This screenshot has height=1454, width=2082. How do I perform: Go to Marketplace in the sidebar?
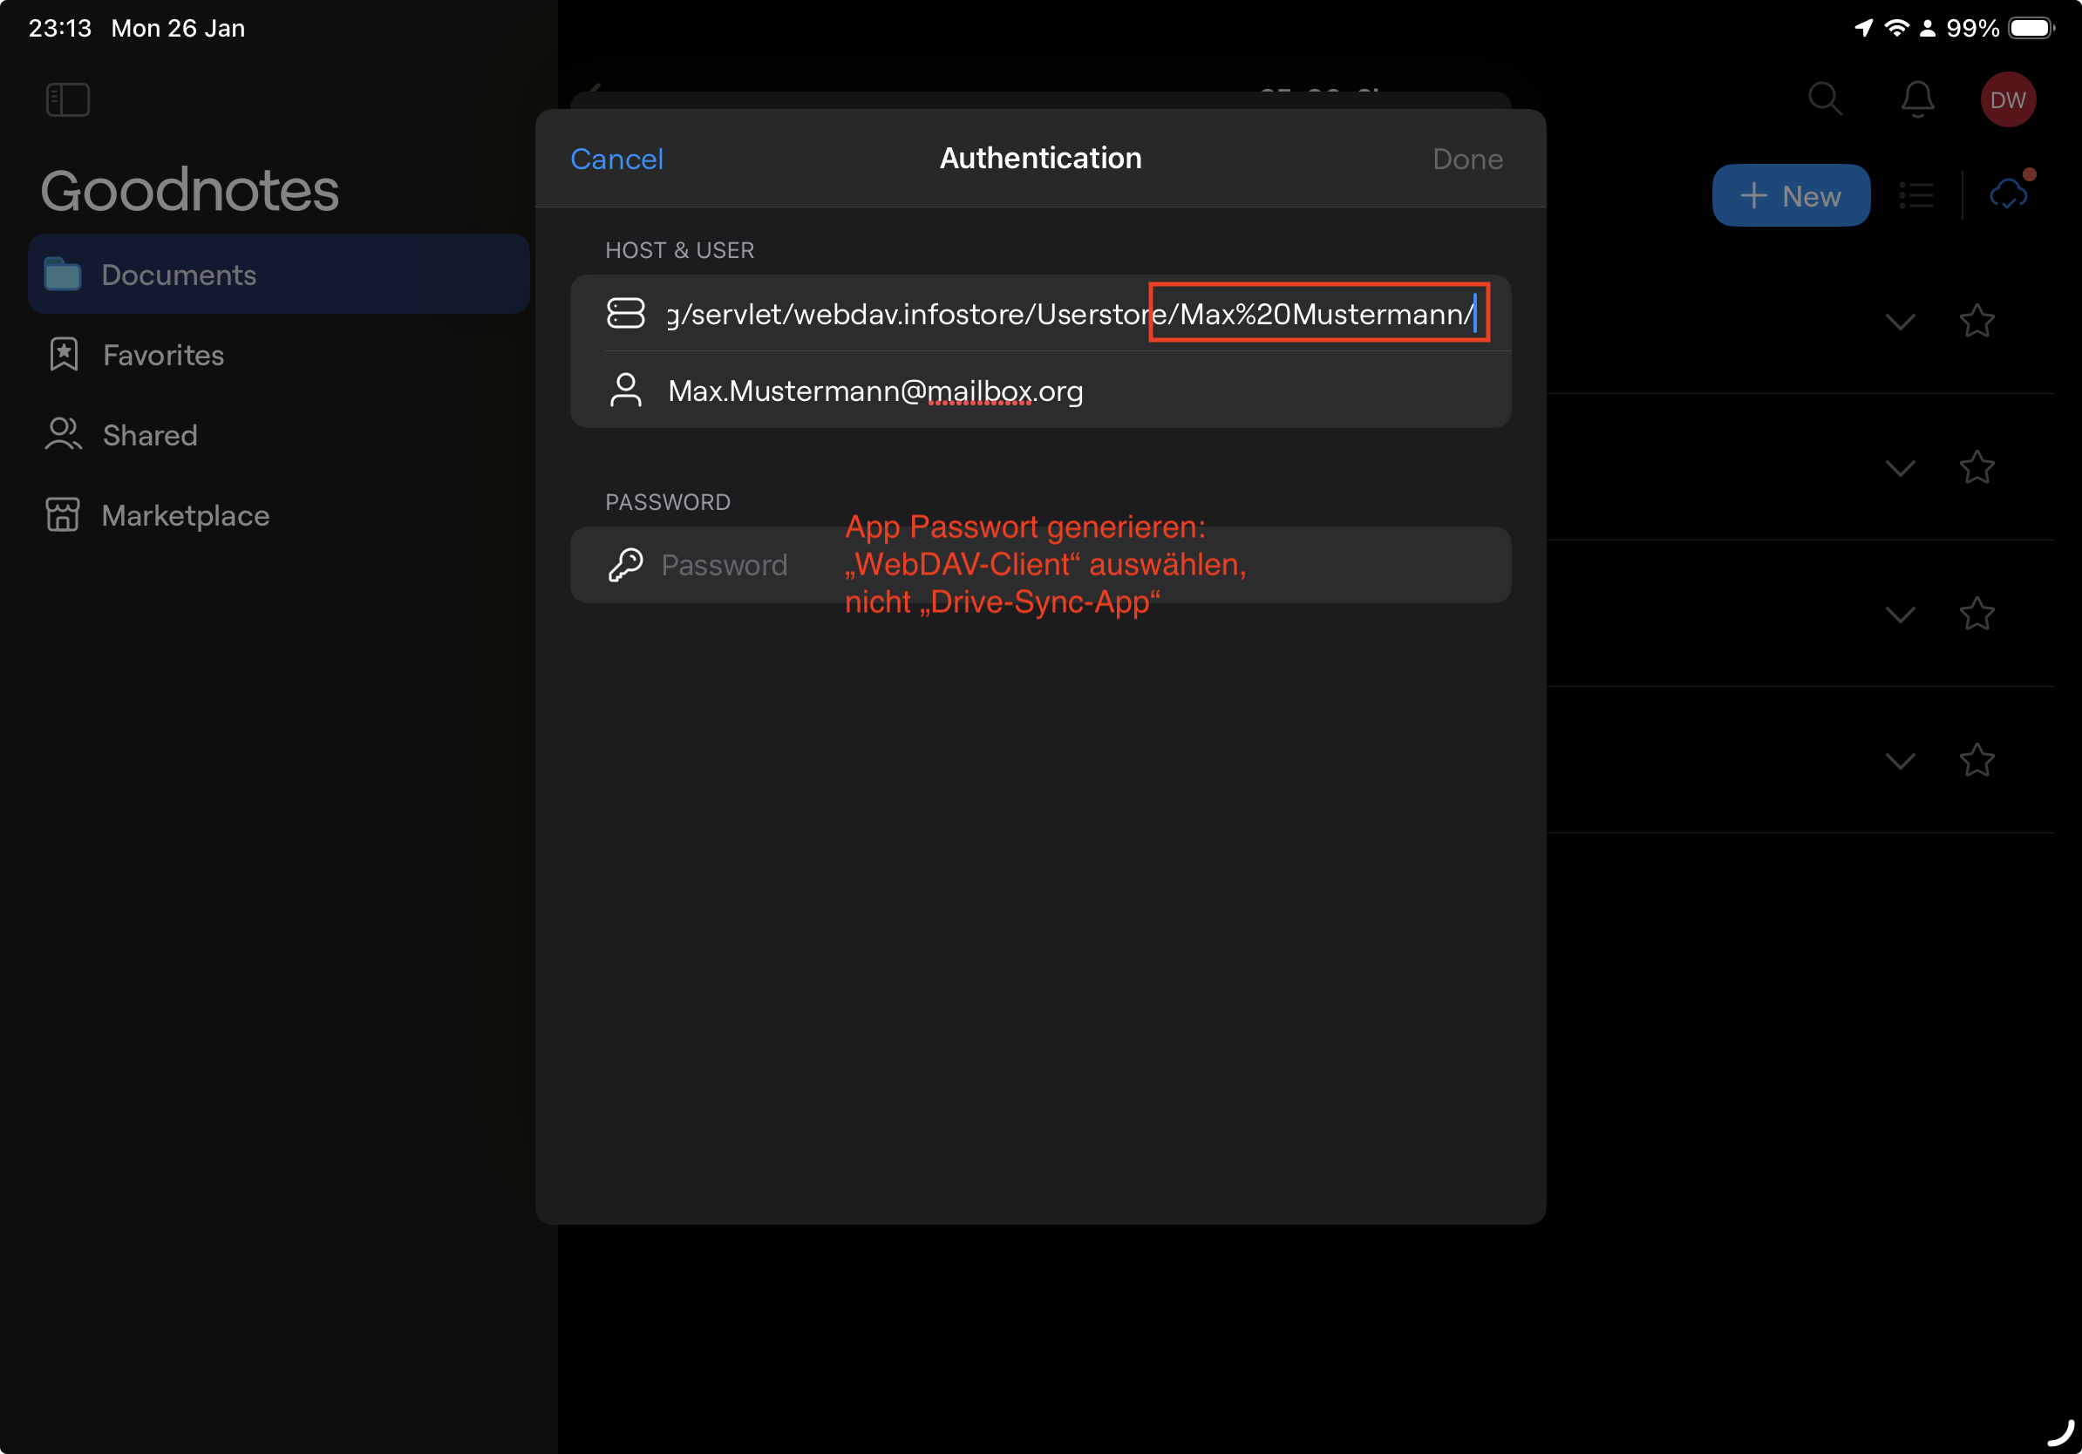(185, 516)
